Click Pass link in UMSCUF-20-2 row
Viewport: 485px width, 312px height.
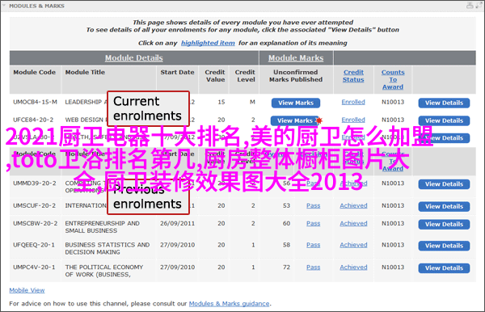(x=314, y=205)
